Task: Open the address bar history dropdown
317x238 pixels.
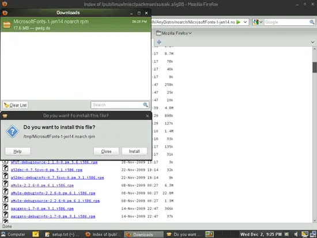Action: point(245,22)
